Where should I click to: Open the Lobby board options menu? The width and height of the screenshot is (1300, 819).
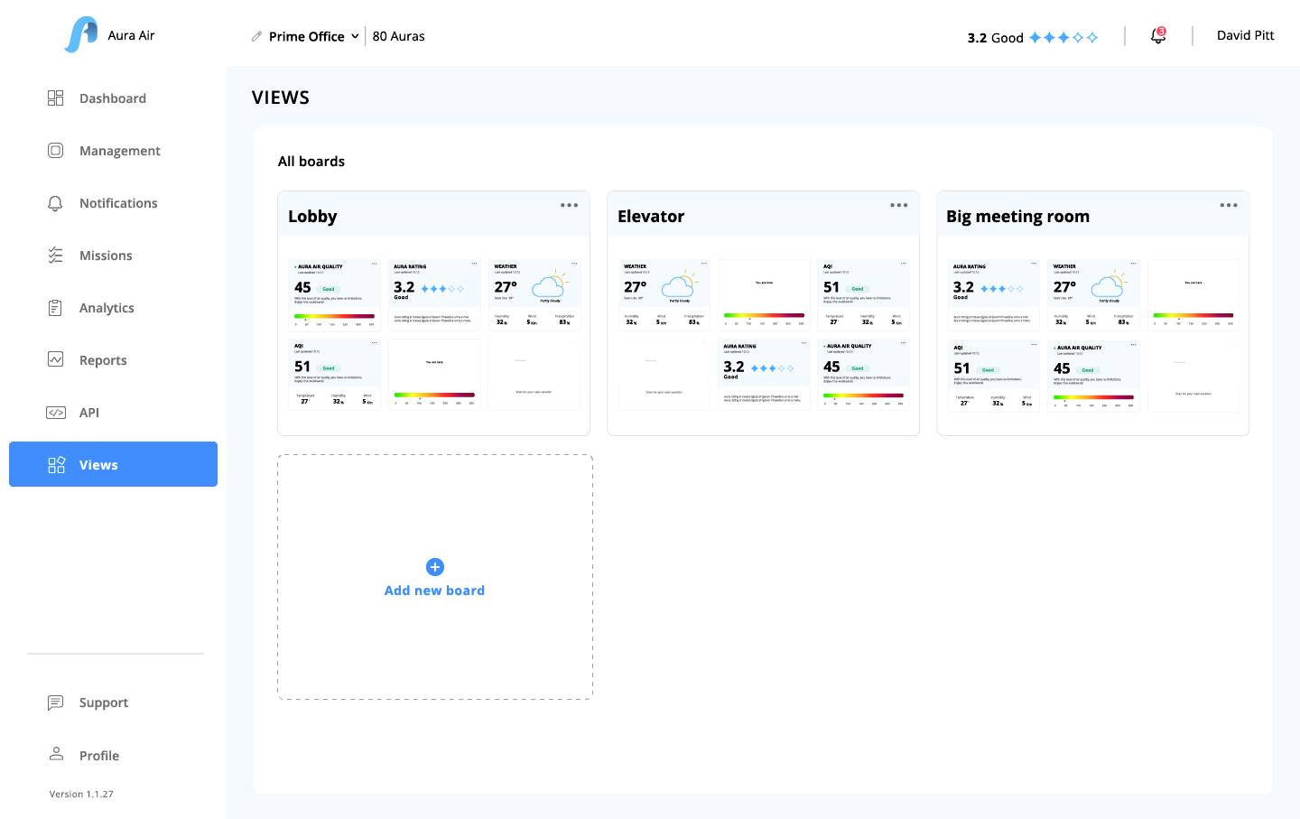point(569,205)
